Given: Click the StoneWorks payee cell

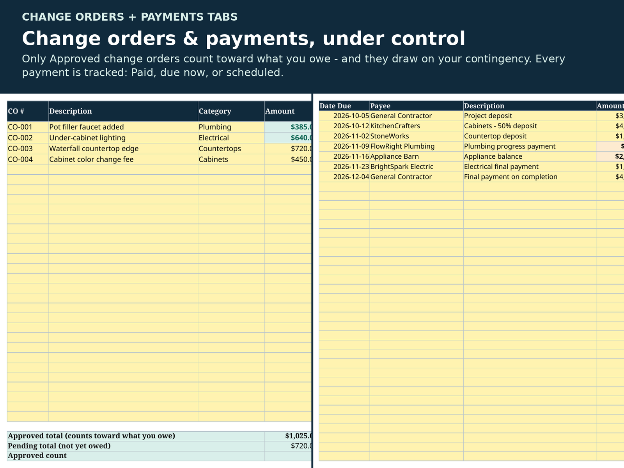Looking at the screenshot, I should coord(417,136).
